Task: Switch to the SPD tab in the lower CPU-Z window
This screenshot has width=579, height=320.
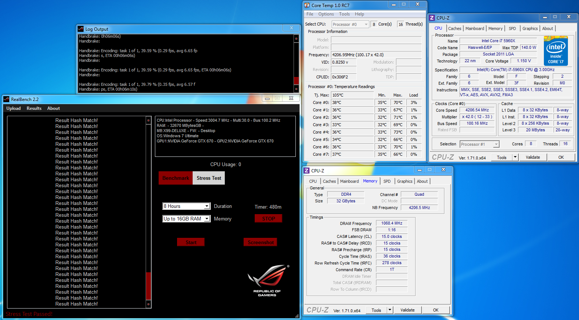Action: click(x=387, y=181)
